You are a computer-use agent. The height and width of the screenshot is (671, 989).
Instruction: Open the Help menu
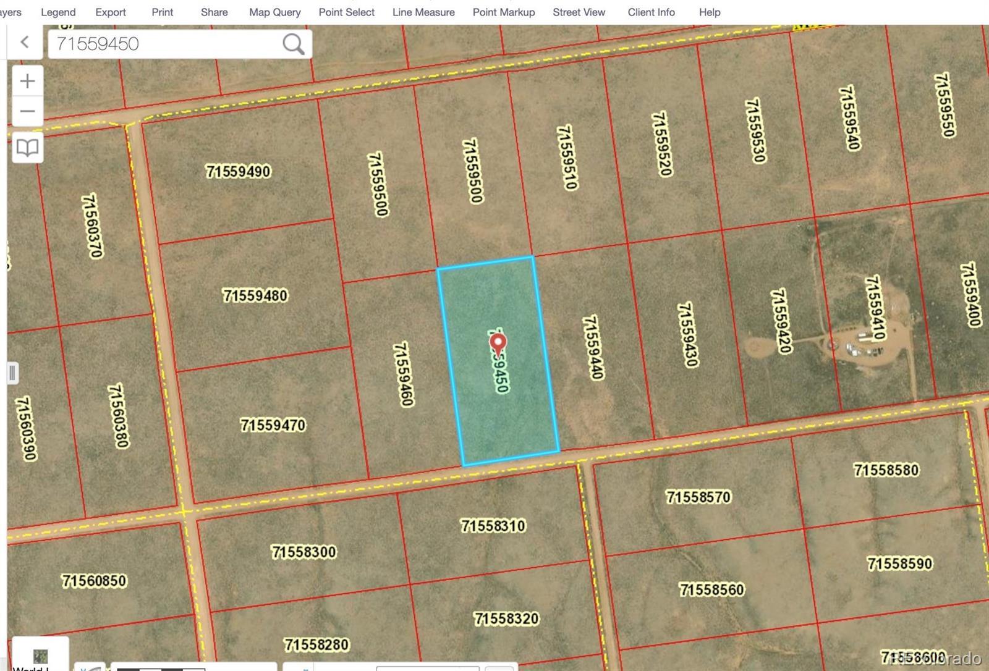[x=710, y=12]
